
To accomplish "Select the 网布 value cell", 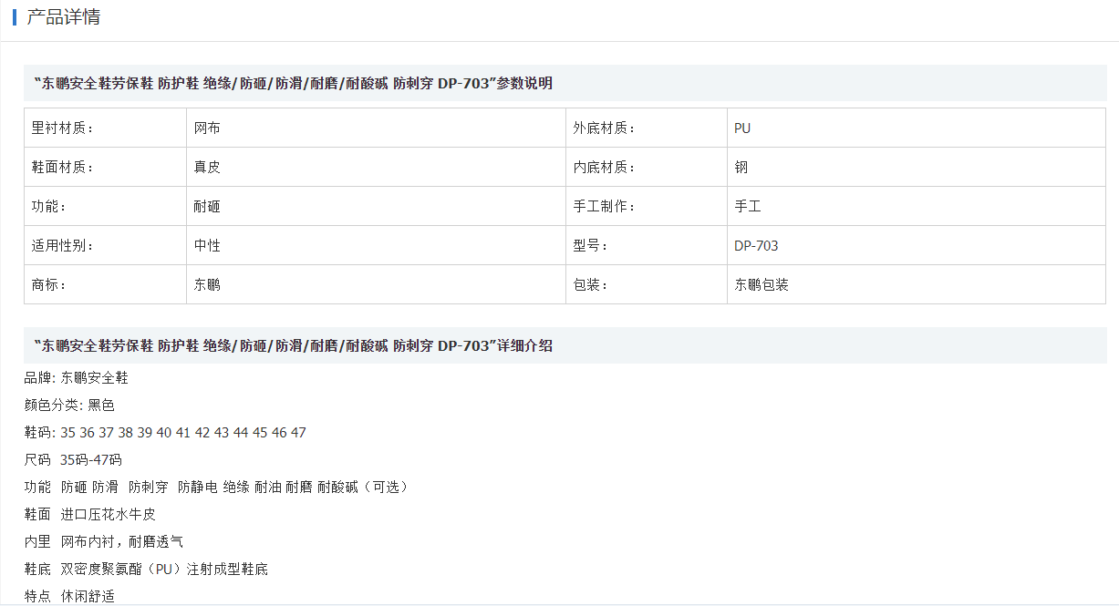I will point(377,128).
